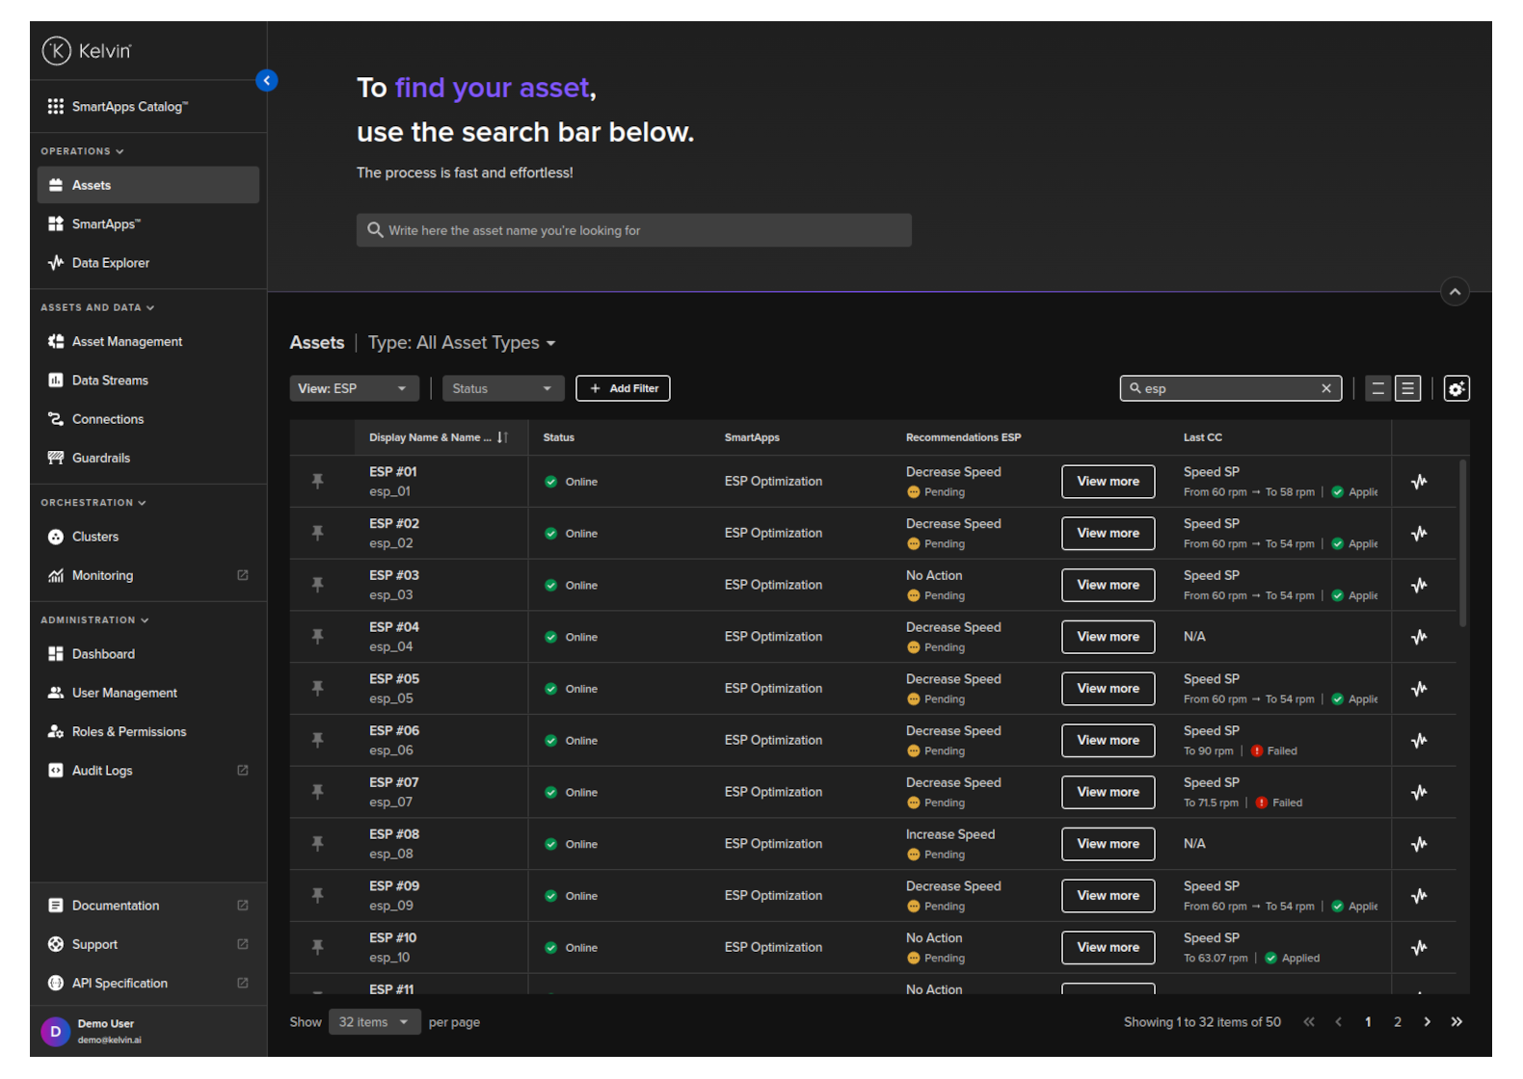Switch to expanded row density view
The height and width of the screenshot is (1079, 1523).
(1407, 388)
